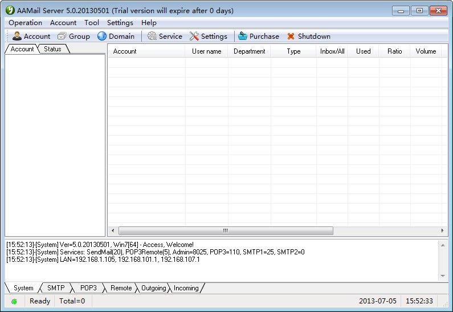Click the log line LAN=192.168.1.105
This screenshot has width=453, height=312.
pos(103,260)
